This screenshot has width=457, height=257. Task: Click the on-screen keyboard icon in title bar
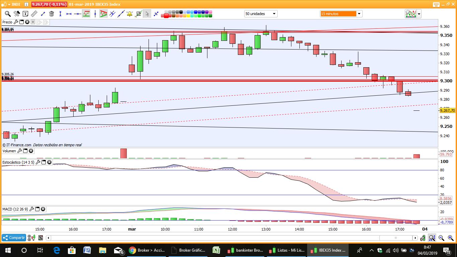pos(436,4)
